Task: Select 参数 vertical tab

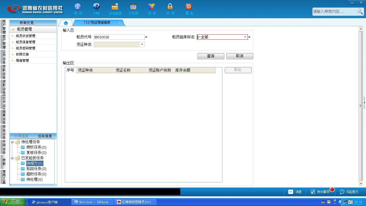Action: coord(4,162)
